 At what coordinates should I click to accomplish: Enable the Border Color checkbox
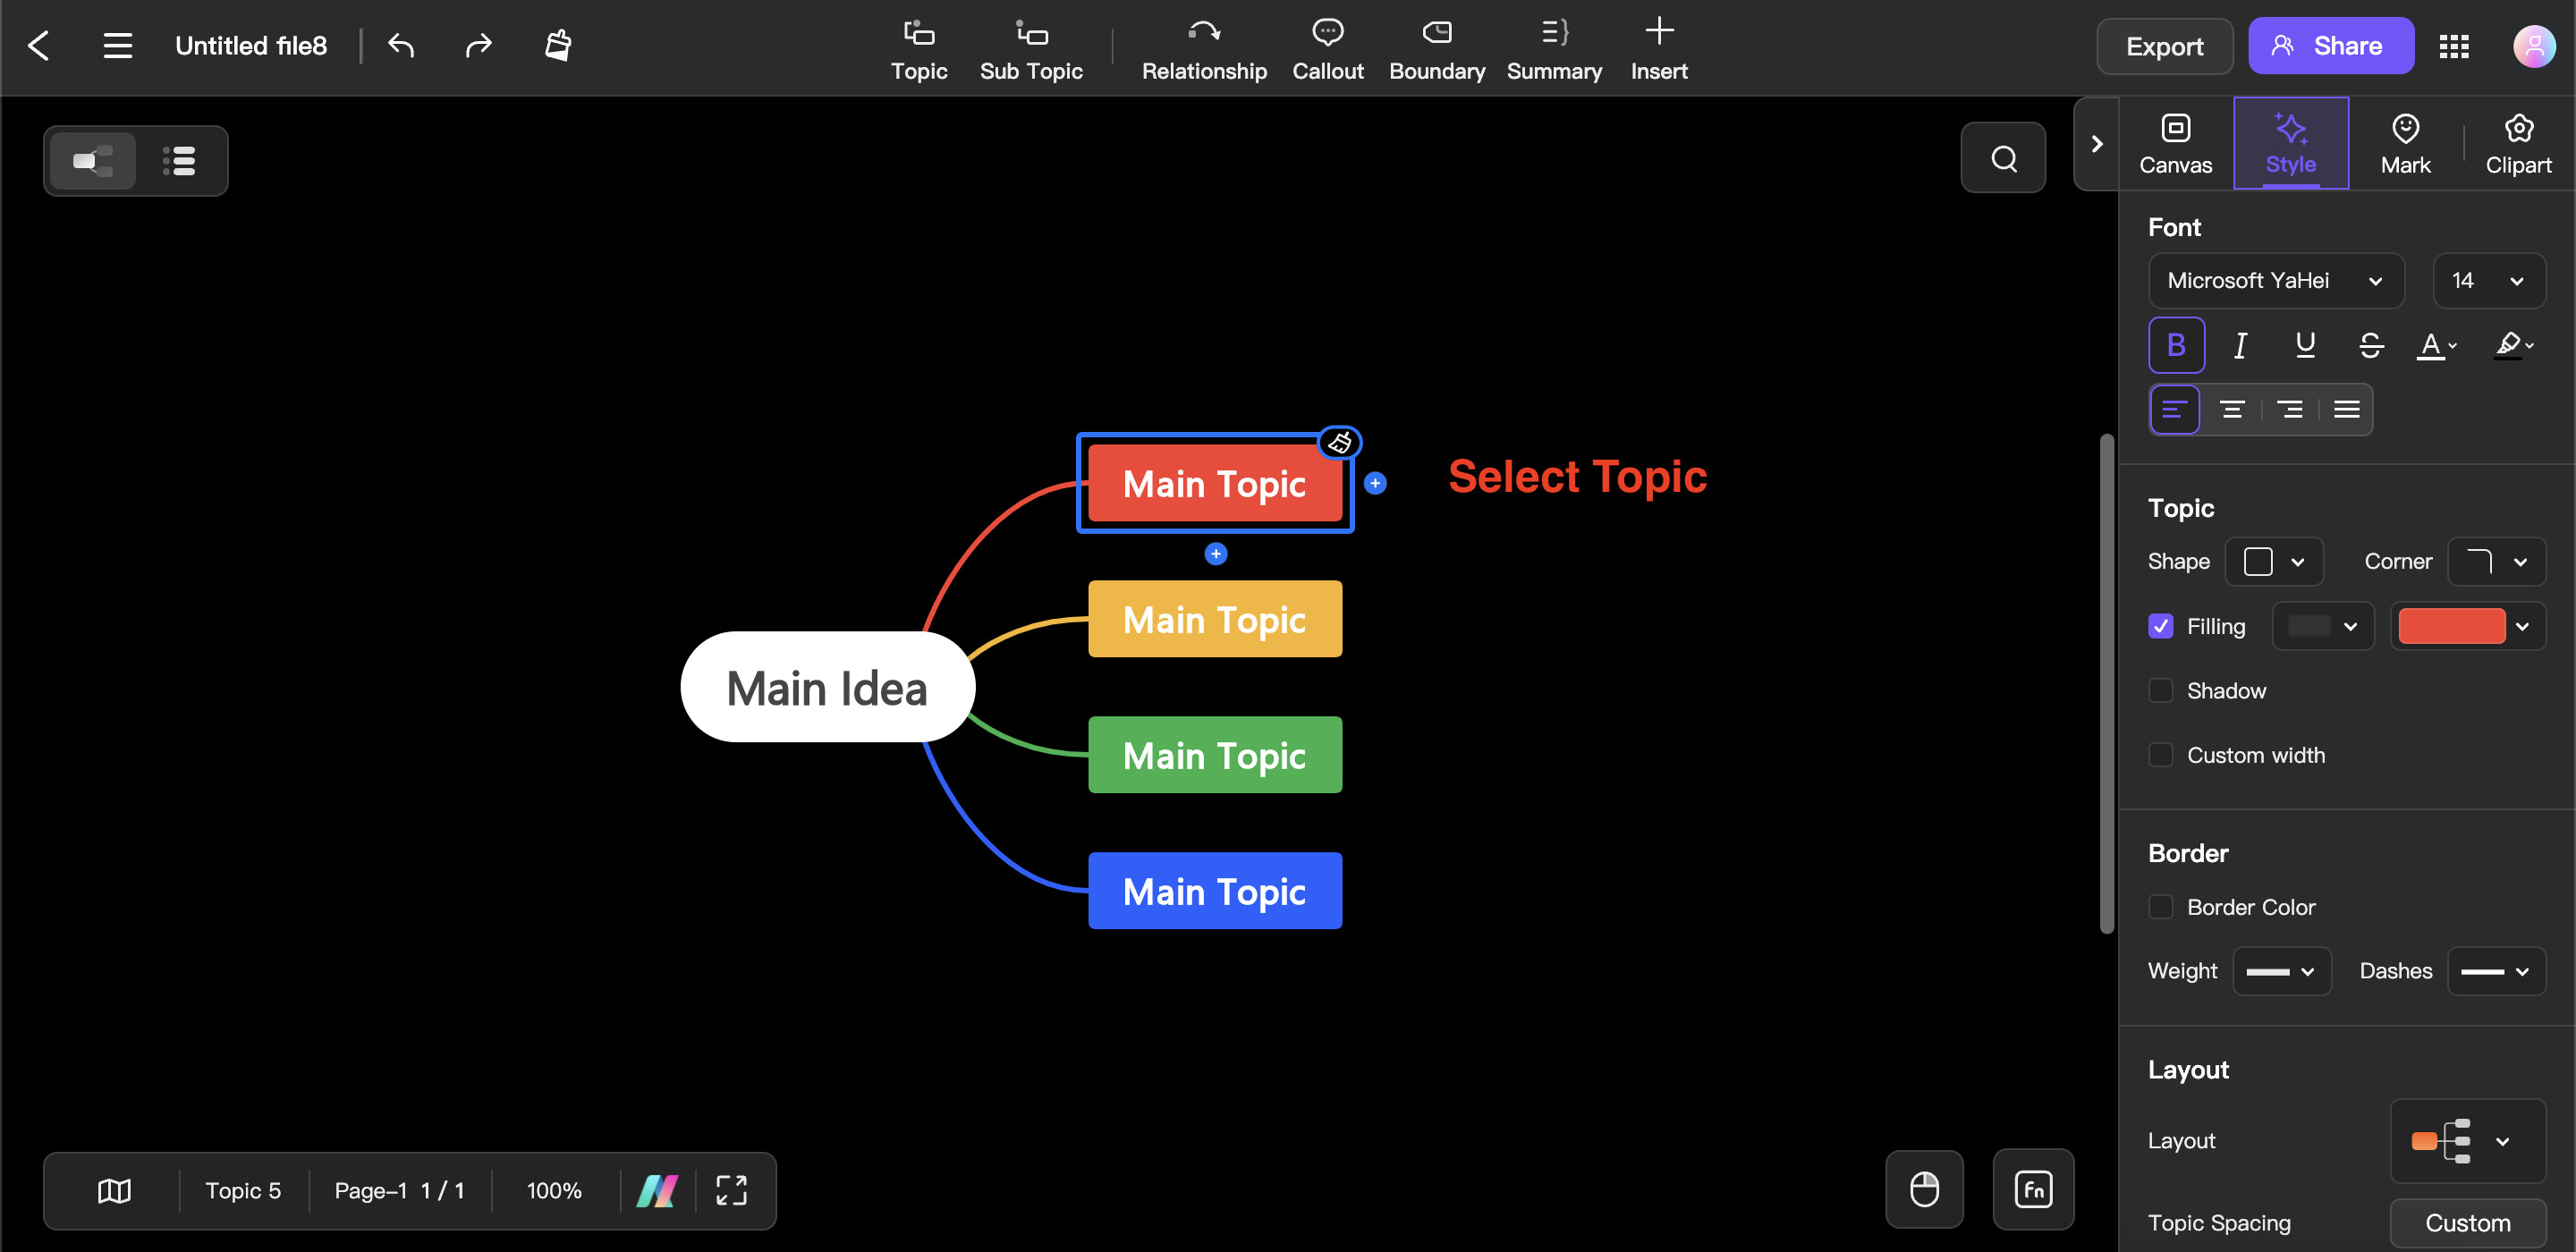tap(2162, 905)
